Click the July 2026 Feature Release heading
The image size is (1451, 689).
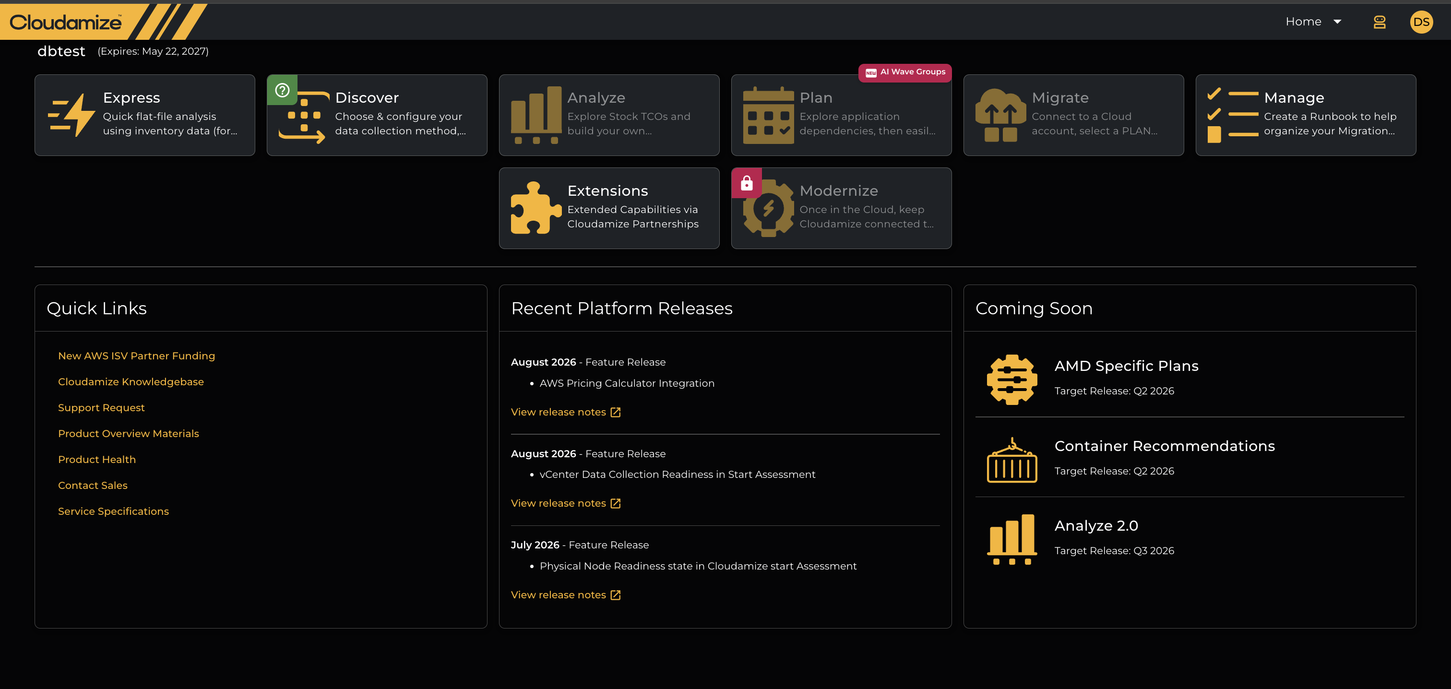[580, 546]
